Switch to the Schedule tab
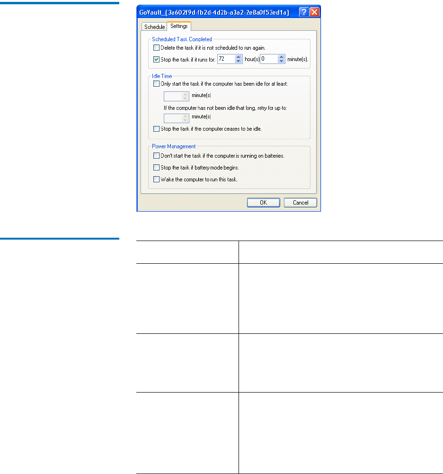 (x=154, y=27)
